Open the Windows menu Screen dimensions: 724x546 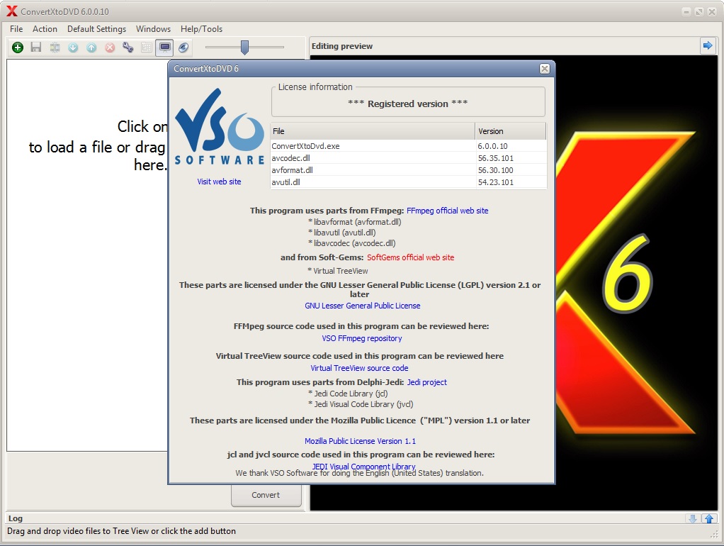coord(153,28)
